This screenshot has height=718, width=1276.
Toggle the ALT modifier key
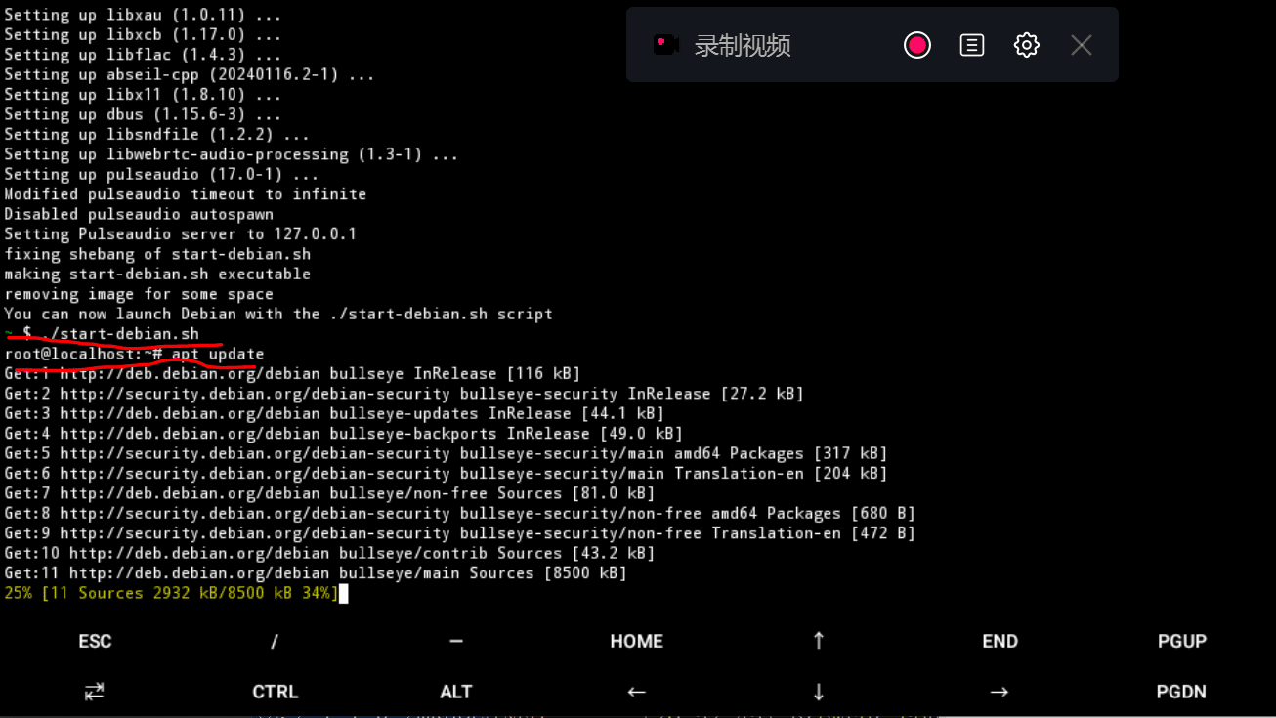pos(456,692)
